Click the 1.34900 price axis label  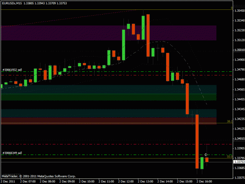240,60
